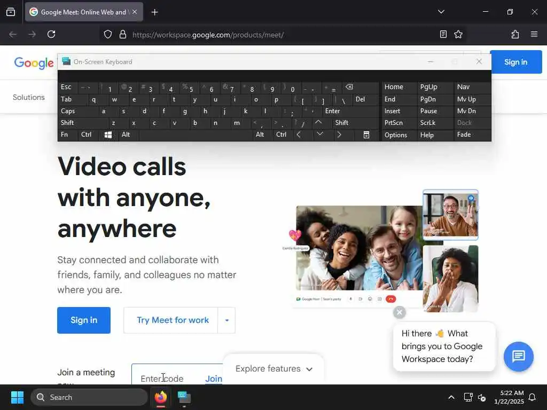Expand the Try Meet for work dropdown arrow

click(226, 320)
